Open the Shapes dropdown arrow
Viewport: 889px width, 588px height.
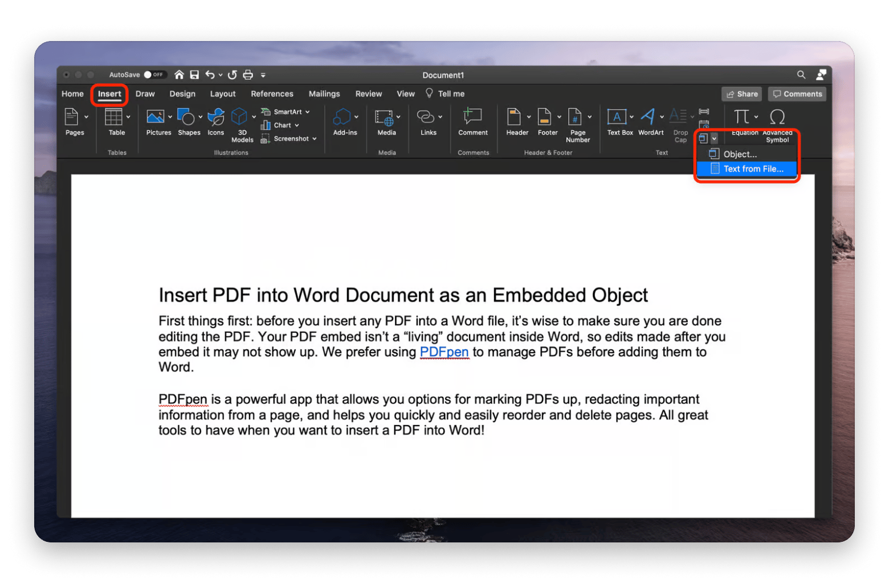coord(200,117)
